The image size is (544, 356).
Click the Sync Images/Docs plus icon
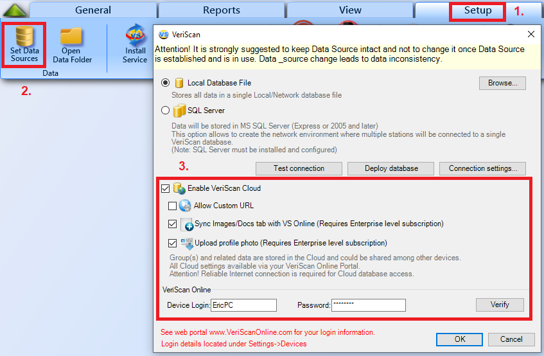[187, 224]
